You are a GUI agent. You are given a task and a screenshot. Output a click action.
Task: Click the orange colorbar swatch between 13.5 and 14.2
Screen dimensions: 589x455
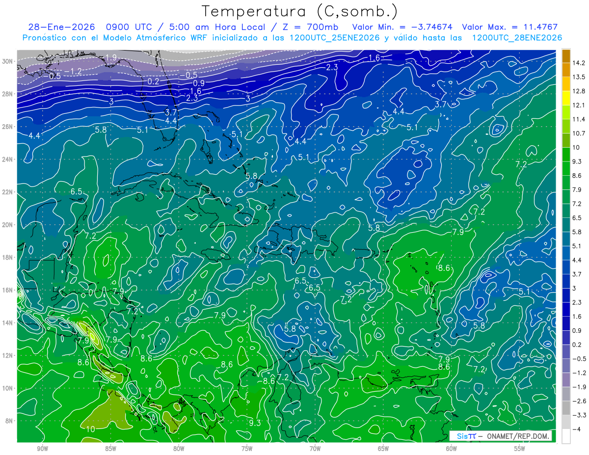pyautogui.click(x=566, y=70)
